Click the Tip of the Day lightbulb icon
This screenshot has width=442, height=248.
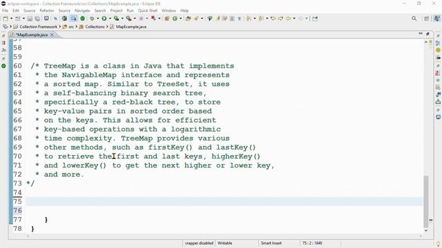(x=438, y=244)
